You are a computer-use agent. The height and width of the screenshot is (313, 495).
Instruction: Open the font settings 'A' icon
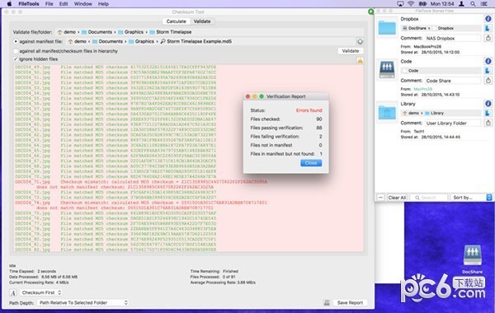tap(13, 293)
